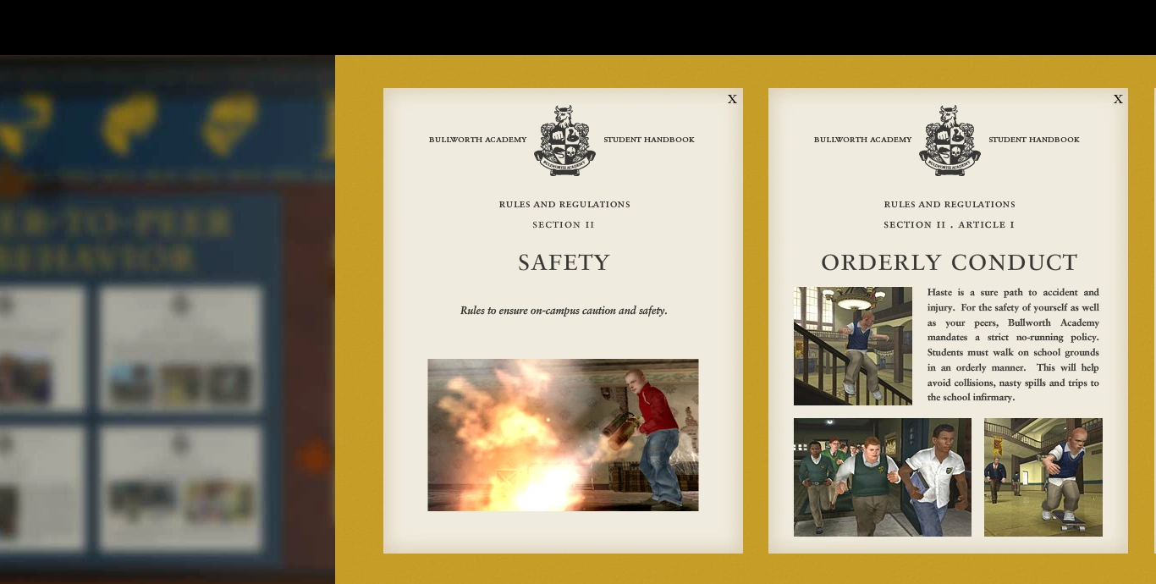
Task: Click 'RULES AND REGULATIONS' on Orderly Conduct card
Action: point(950,205)
